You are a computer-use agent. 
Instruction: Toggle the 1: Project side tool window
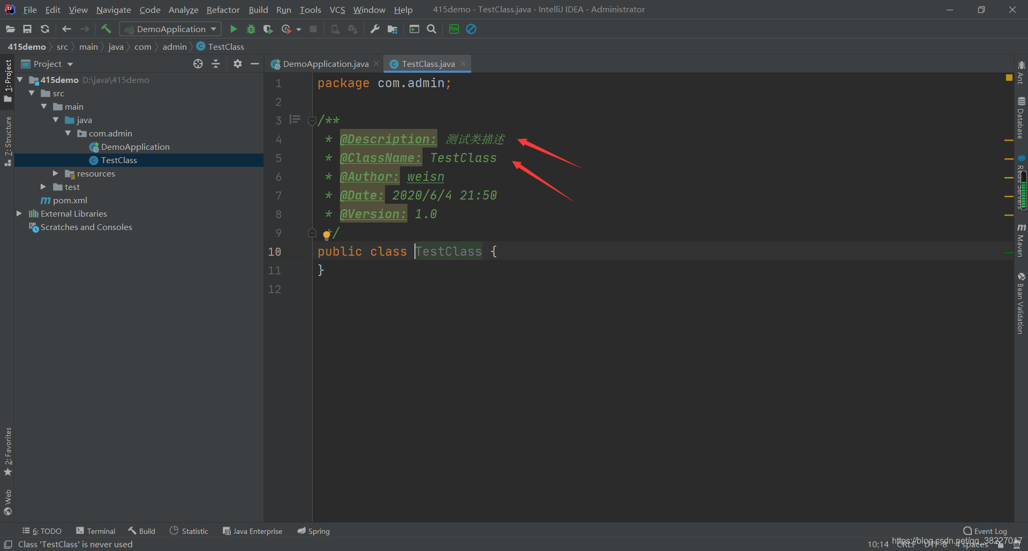coord(7,80)
